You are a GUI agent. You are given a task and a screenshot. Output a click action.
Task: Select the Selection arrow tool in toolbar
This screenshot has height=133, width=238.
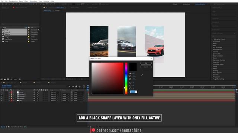(3, 4)
